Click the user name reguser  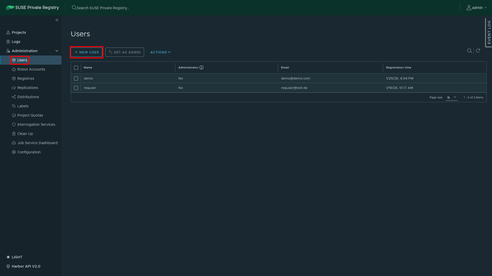(x=90, y=88)
